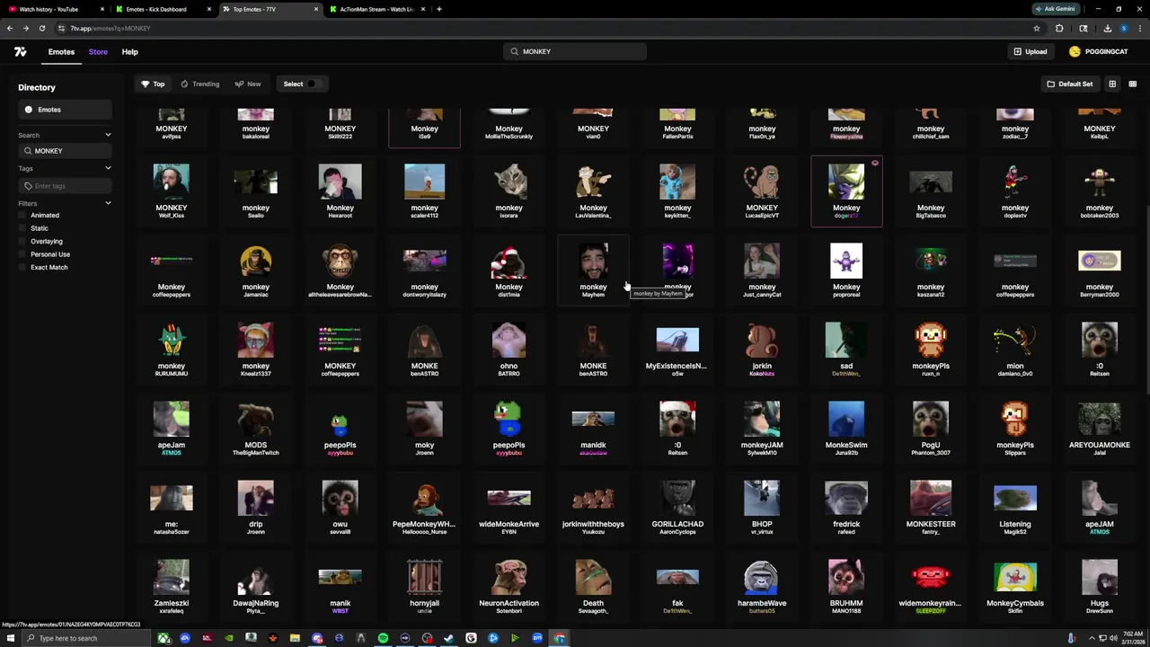This screenshot has height=647, width=1150.
Task: Open the jorkin emote thumbnail
Action: coord(762,341)
